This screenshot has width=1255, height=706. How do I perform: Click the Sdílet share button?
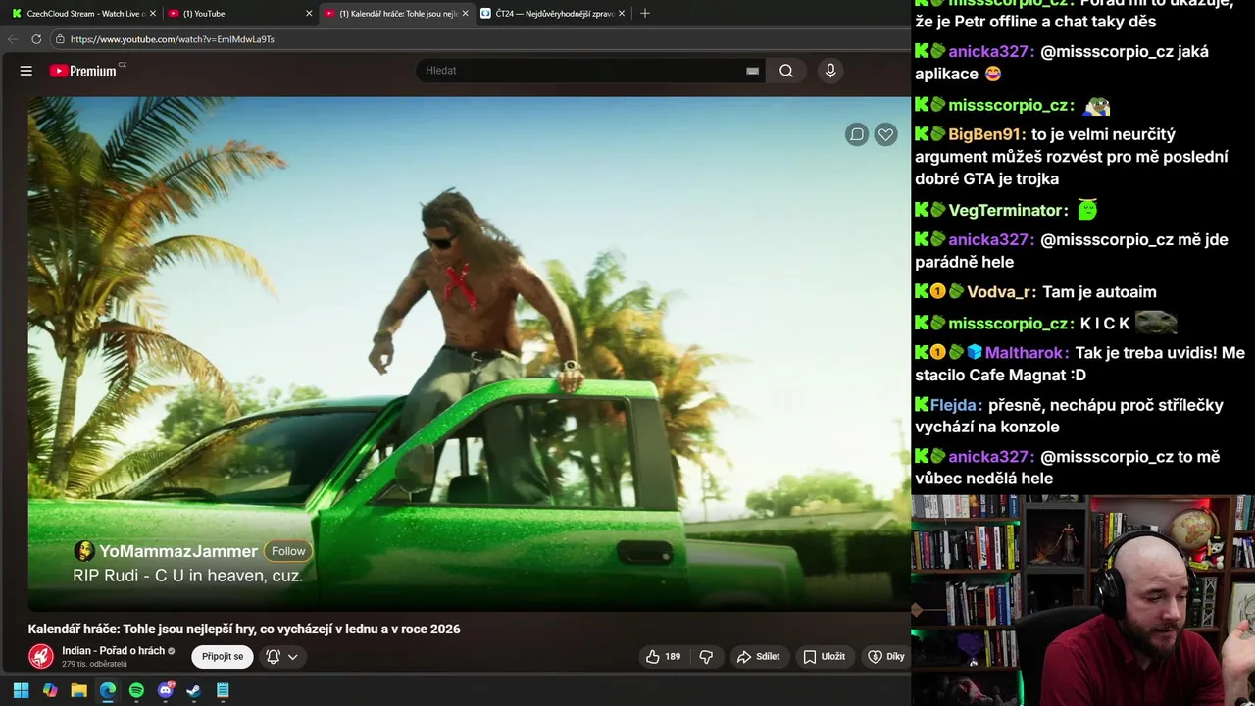(x=758, y=657)
